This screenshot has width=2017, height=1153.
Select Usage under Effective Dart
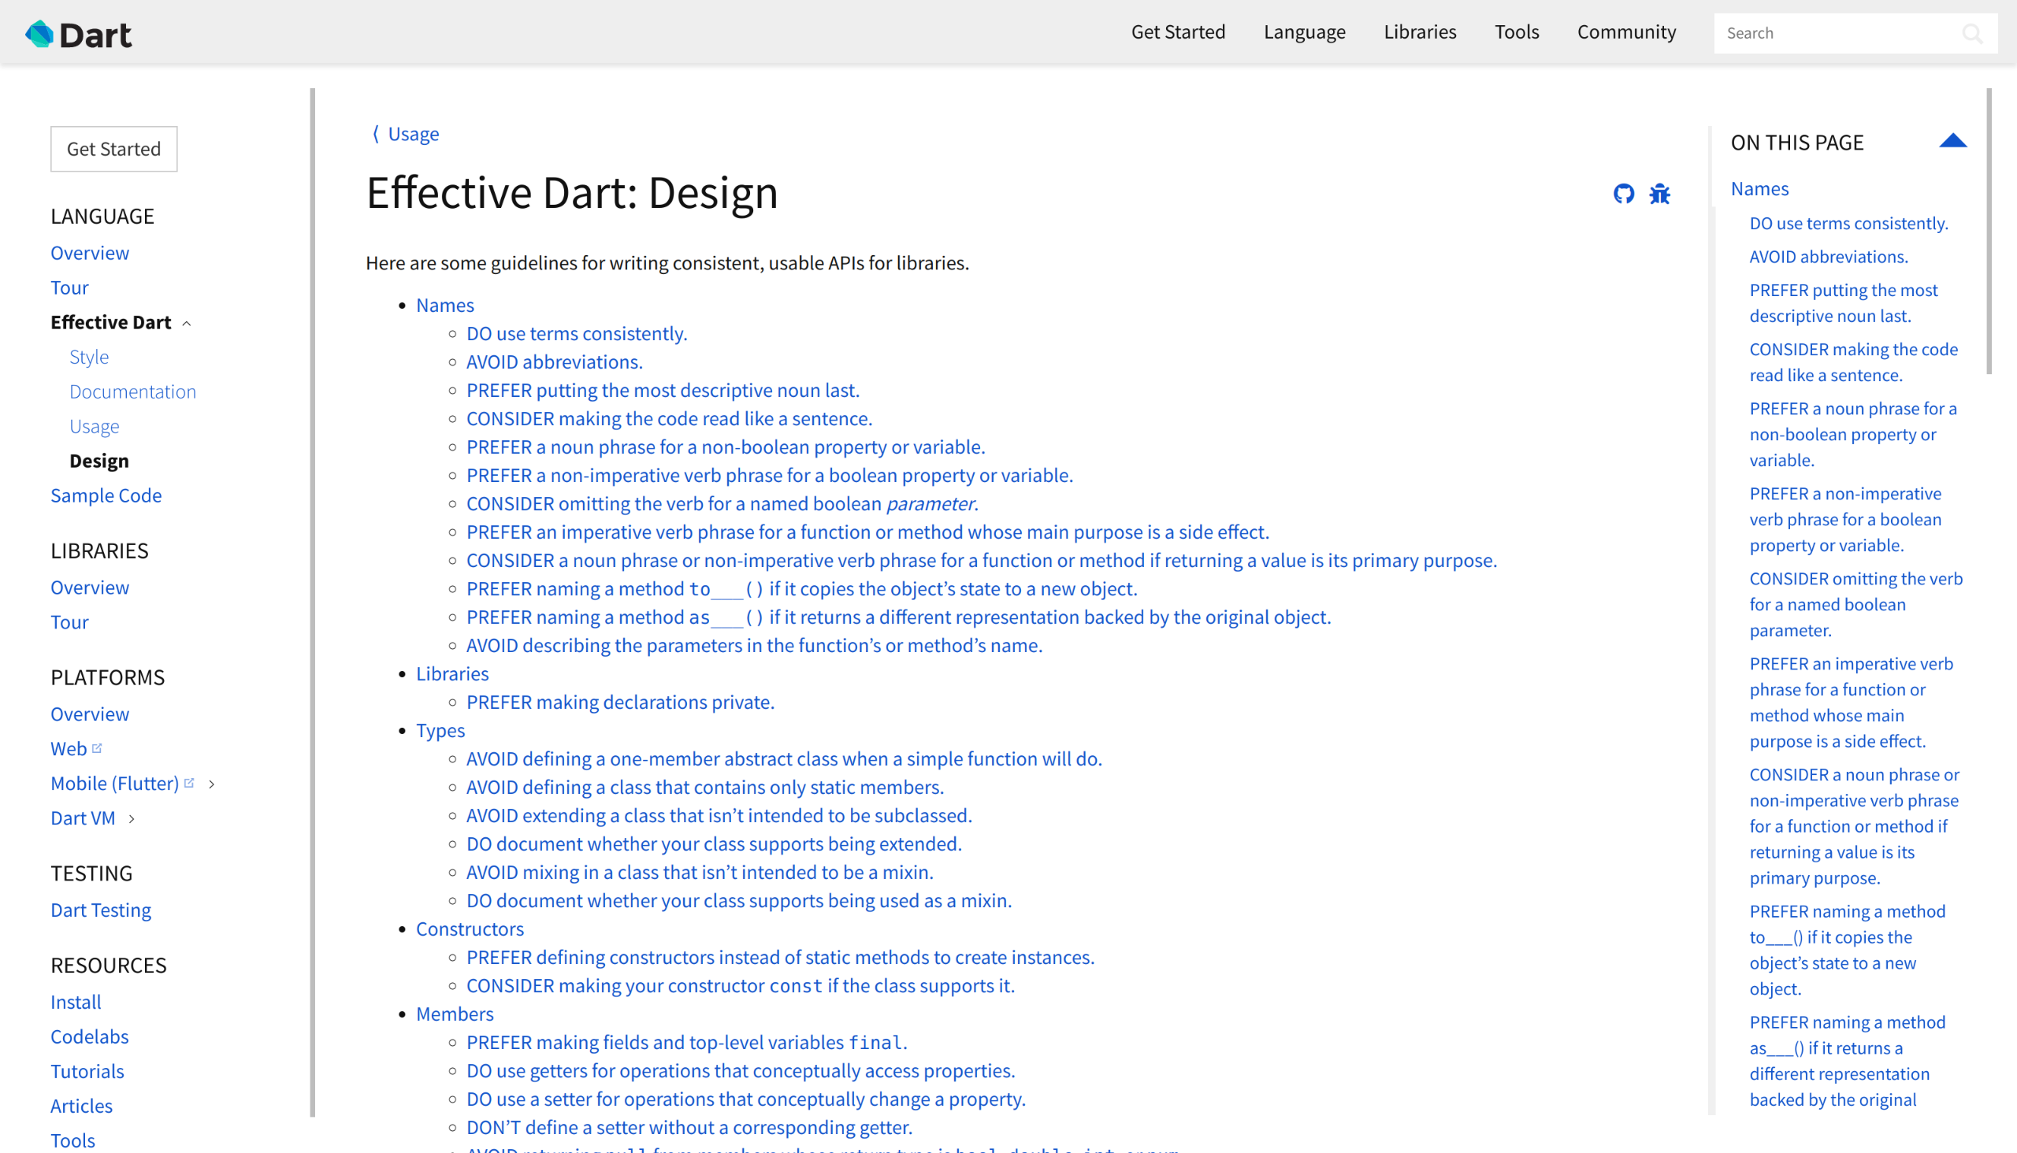click(x=95, y=426)
